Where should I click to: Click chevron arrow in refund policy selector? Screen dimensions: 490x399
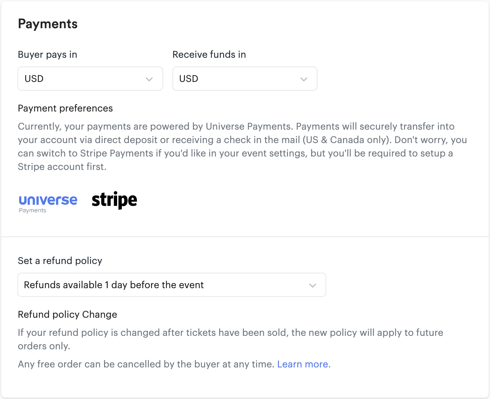click(x=312, y=285)
